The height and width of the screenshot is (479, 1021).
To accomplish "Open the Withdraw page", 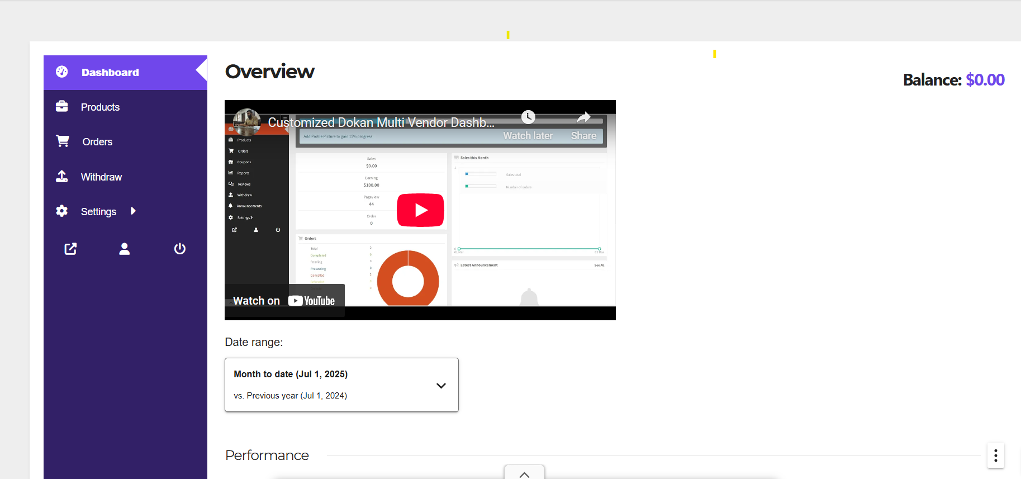I will (x=101, y=177).
